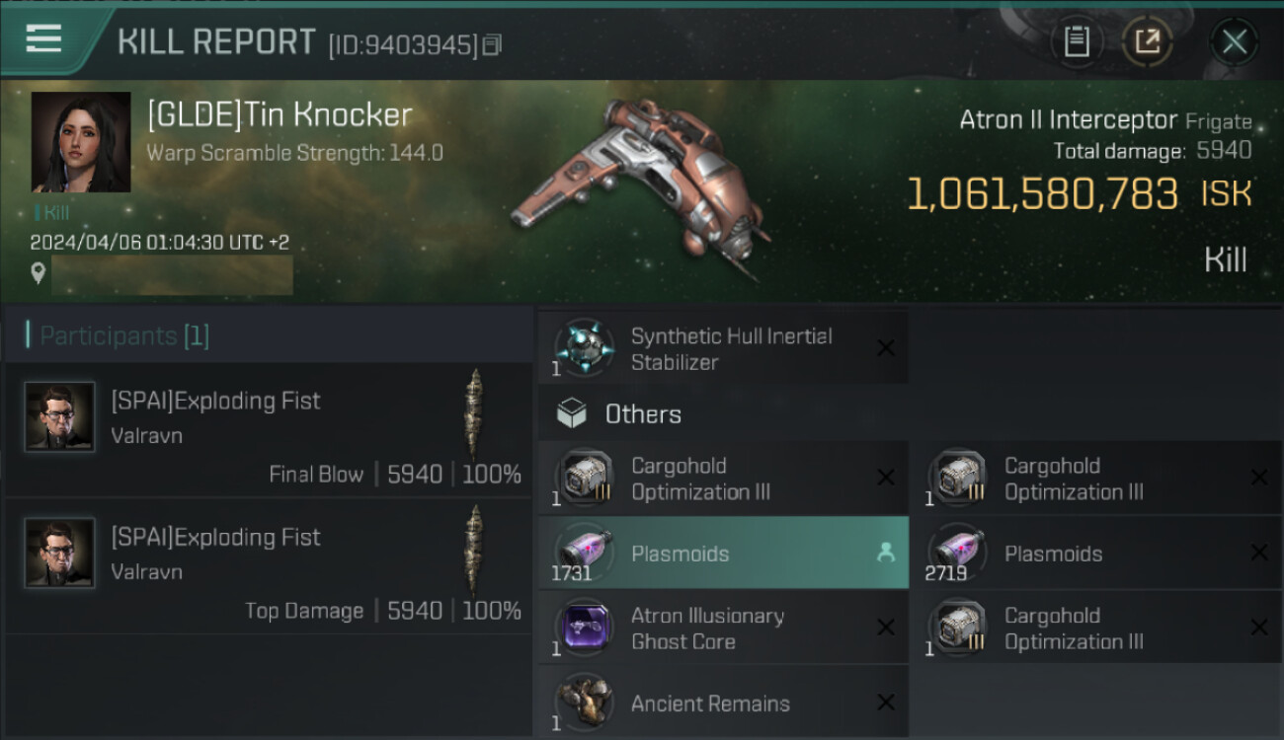This screenshot has width=1284, height=740.
Task: Open the clipboard report icon
Action: tap(1077, 41)
